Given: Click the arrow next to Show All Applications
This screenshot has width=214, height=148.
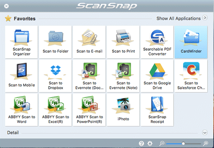Looking at the screenshot, I should coord(205,18).
